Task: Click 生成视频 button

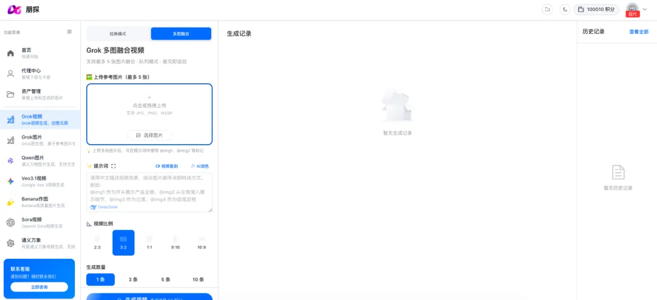Action: pos(150,296)
